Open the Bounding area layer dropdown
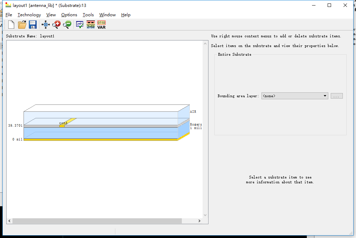356x238 pixels. coord(295,96)
